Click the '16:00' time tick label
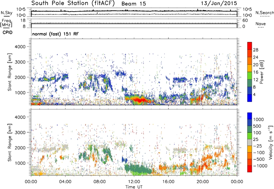 coord(168,182)
